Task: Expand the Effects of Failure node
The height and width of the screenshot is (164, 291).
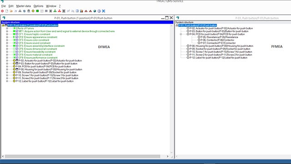Action: (x=7, y=28)
